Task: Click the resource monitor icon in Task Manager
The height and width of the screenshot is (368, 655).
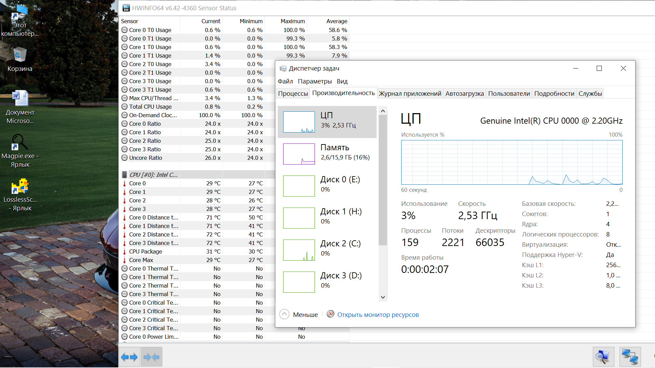Action: 330,314
